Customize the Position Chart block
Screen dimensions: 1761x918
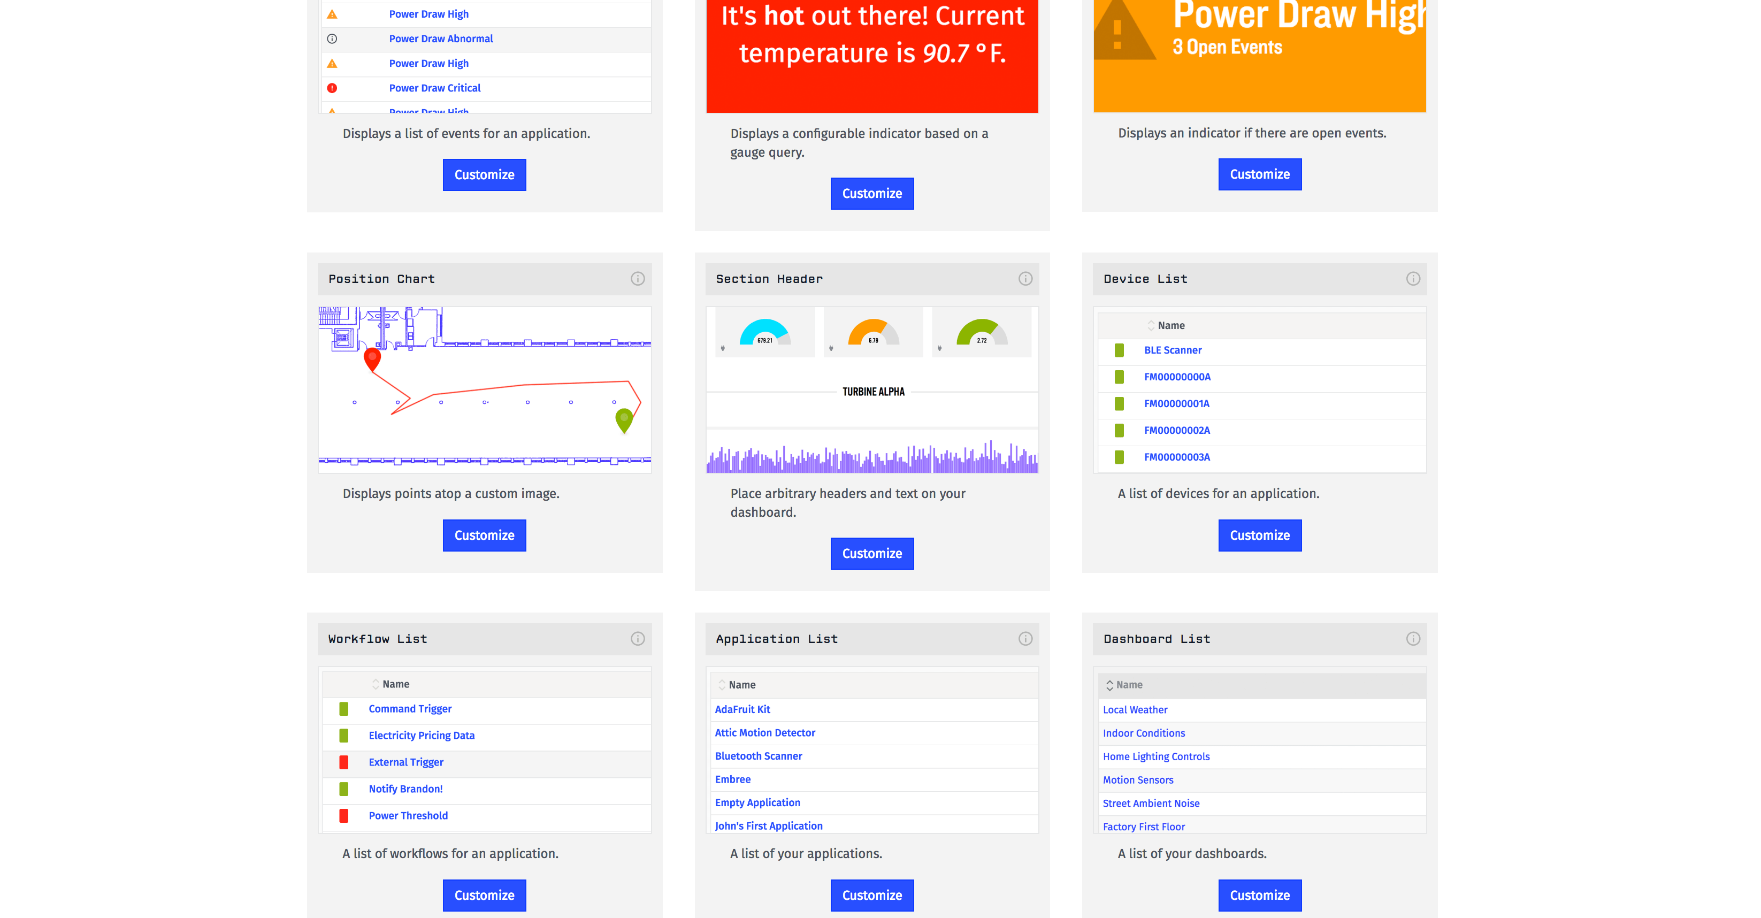tap(484, 535)
